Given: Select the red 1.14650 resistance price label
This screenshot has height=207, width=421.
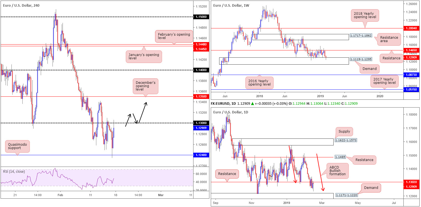Looking at the screenshot, I should tap(411, 50).
